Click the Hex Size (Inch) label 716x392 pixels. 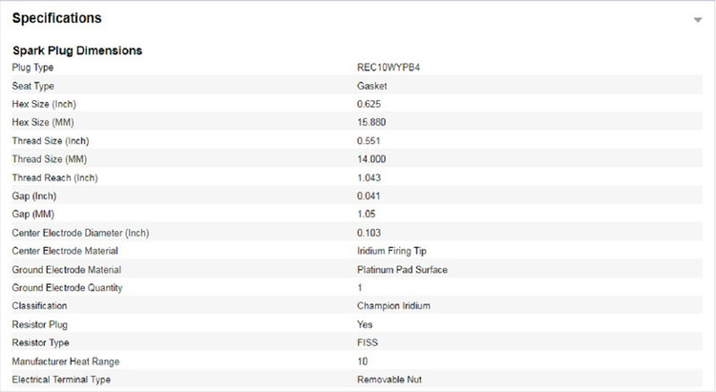click(44, 104)
